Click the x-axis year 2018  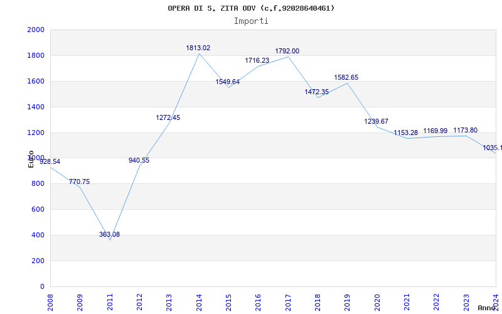(x=318, y=303)
